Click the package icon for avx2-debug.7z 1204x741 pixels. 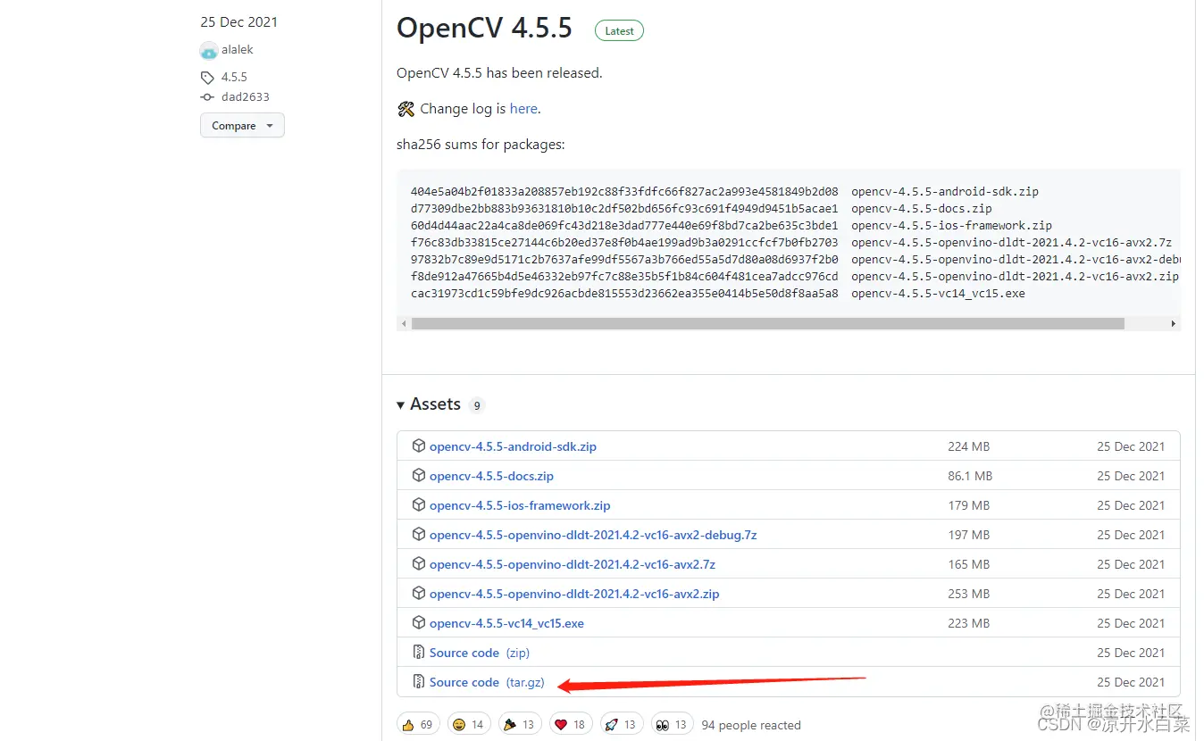(x=418, y=534)
